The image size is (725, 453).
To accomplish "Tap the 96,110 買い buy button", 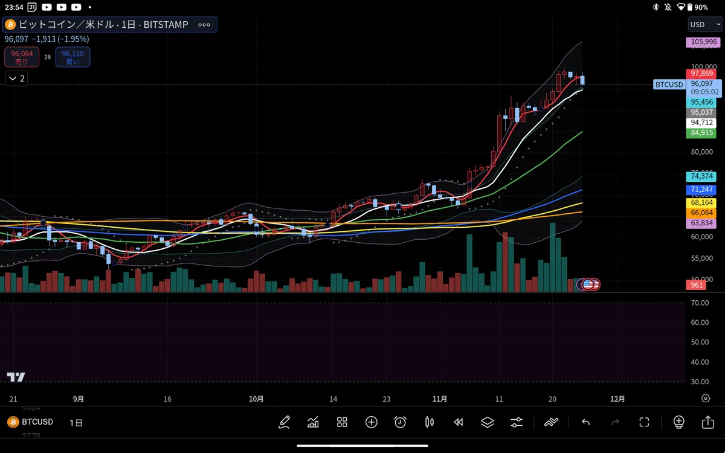I will pyautogui.click(x=72, y=57).
